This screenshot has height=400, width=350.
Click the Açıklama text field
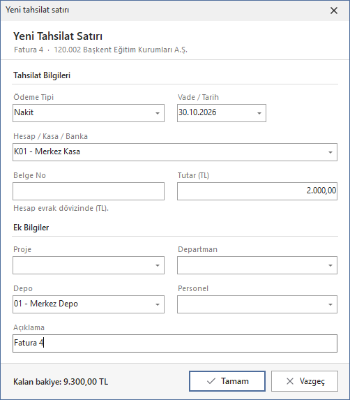(x=175, y=343)
